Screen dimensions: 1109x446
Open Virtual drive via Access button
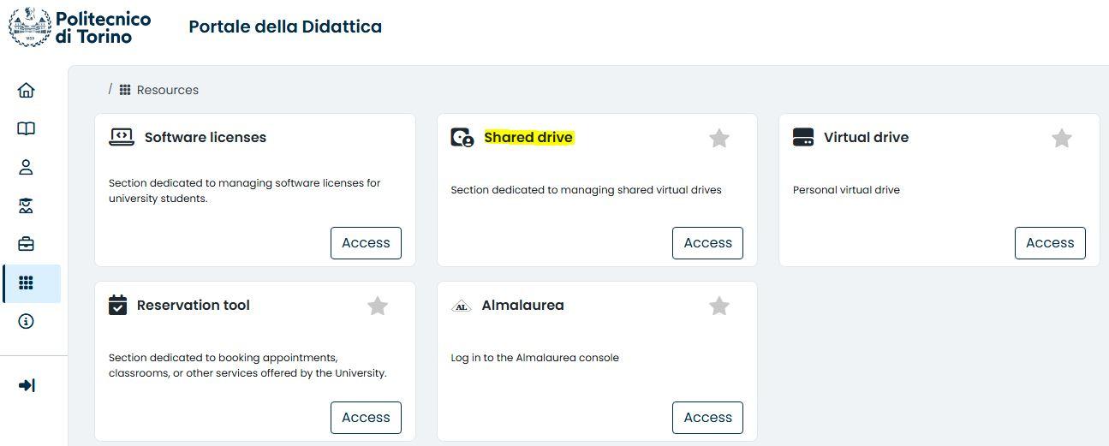pos(1050,243)
